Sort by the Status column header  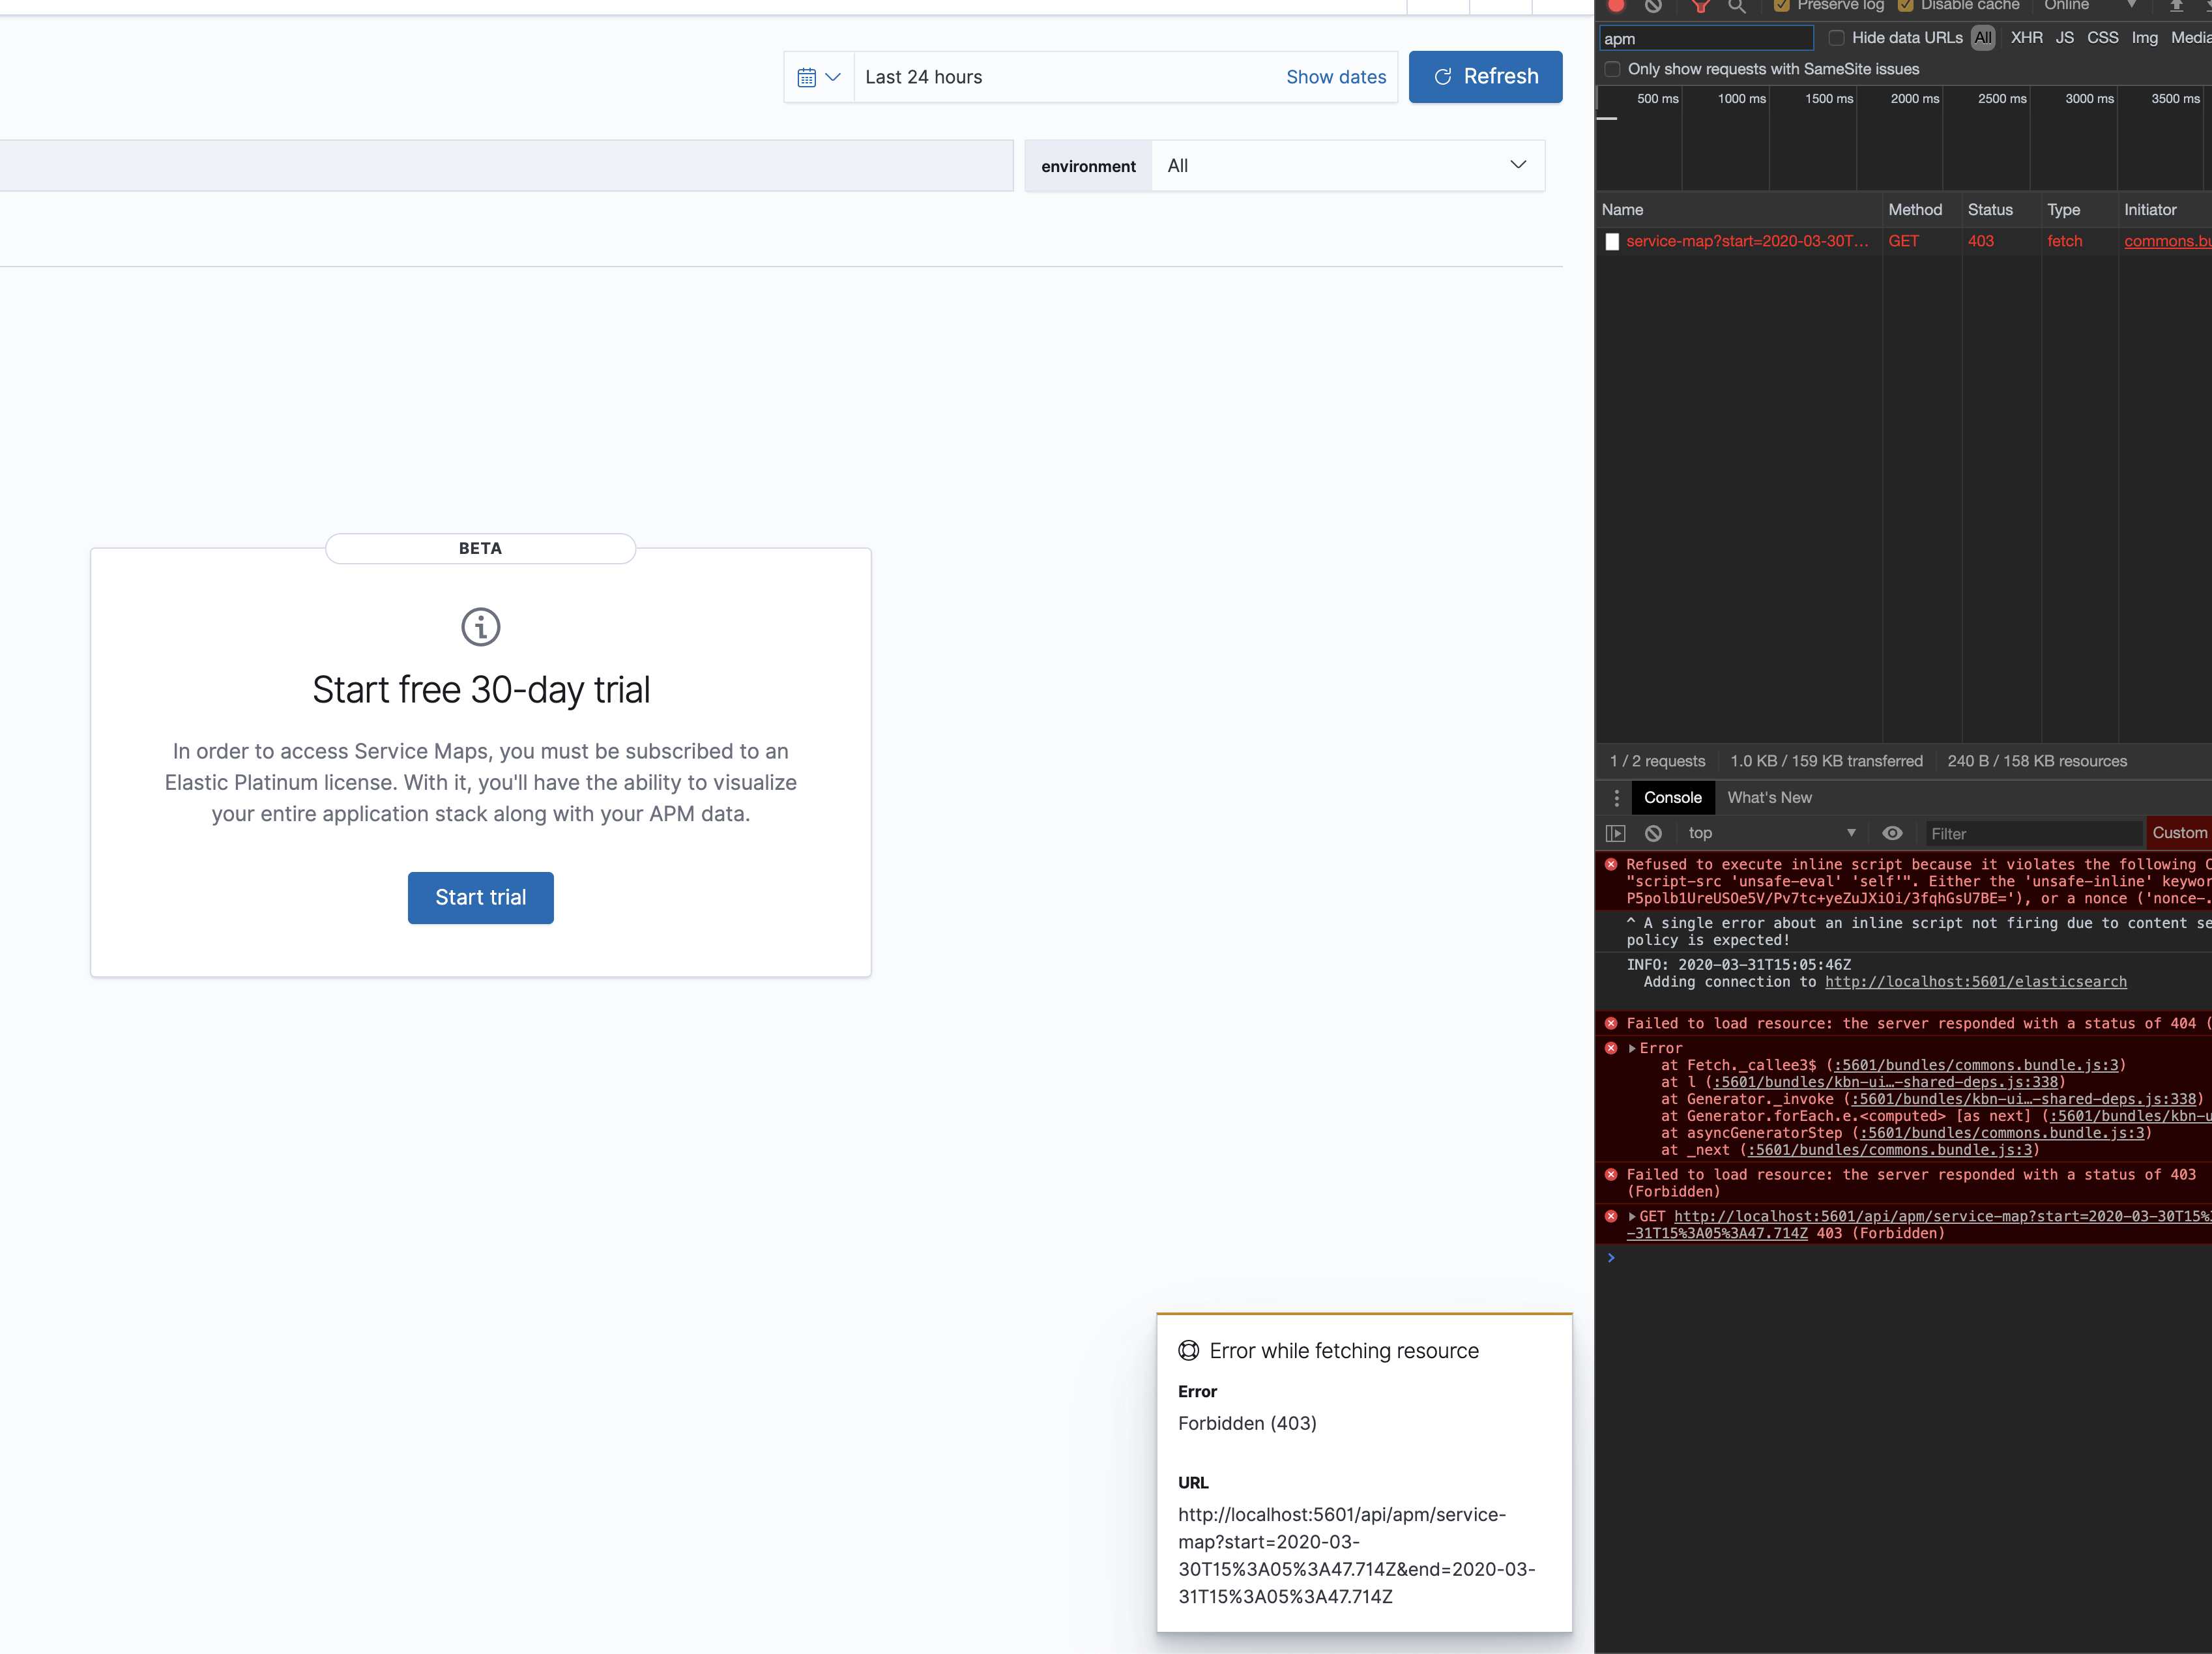2001,210
